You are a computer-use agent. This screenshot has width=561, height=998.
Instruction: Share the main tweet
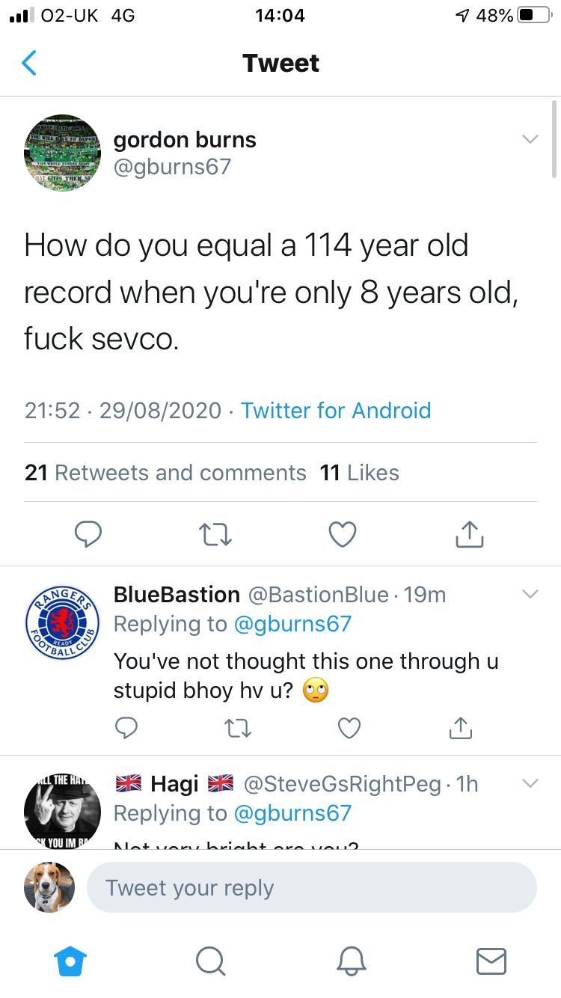pos(470,534)
